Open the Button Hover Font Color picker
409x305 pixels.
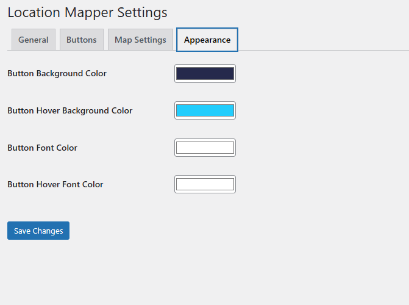pos(205,184)
